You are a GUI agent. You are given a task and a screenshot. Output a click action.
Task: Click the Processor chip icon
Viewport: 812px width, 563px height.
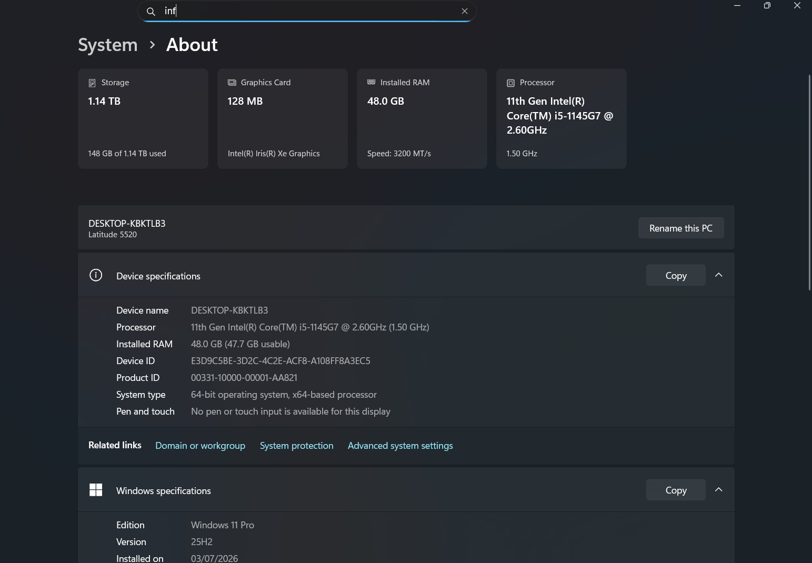(510, 83)
